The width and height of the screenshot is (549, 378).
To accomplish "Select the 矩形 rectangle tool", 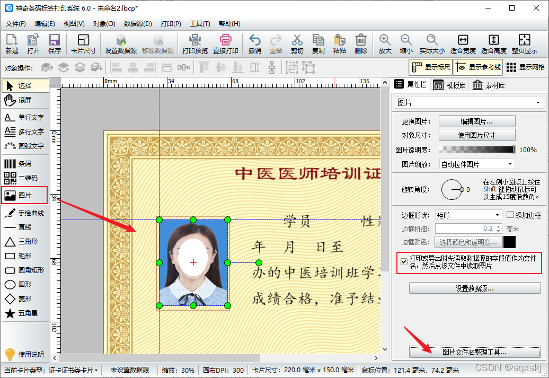I will pos(25,256).
